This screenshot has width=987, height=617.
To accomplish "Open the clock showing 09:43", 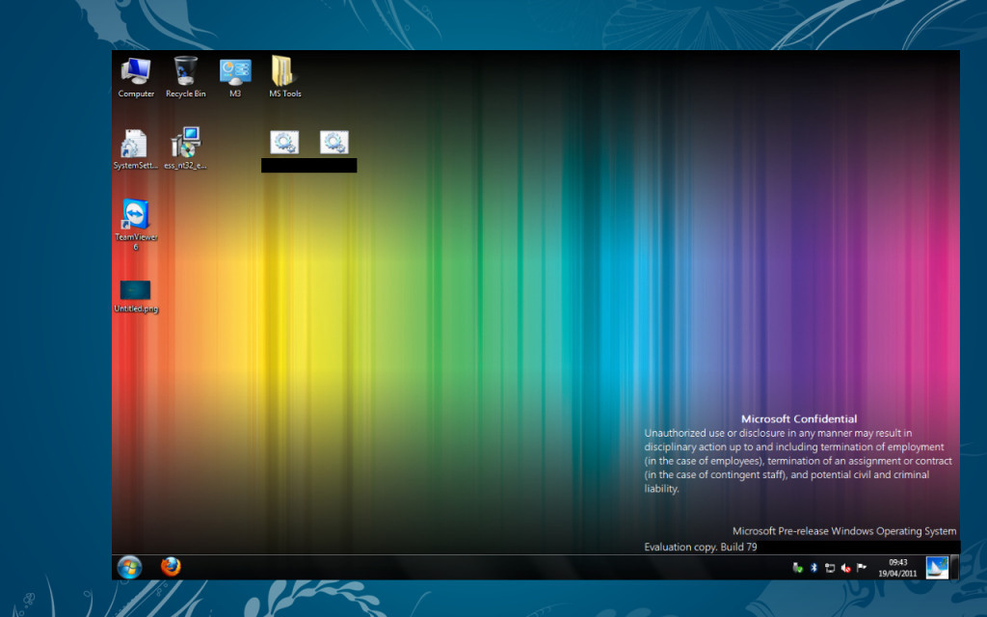I will tap(897, 568).
